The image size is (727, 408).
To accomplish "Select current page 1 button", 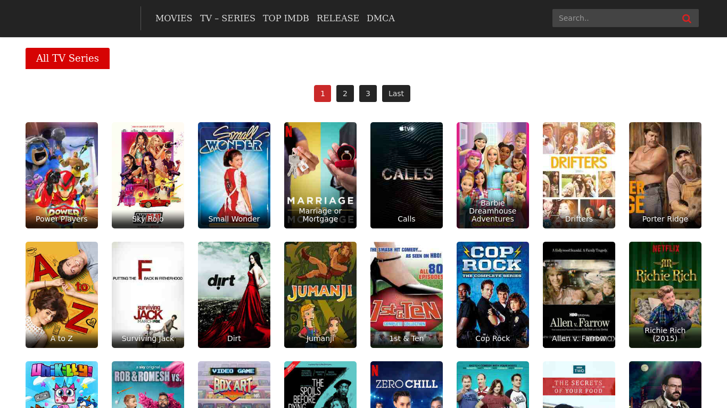I will coord(323,93).
